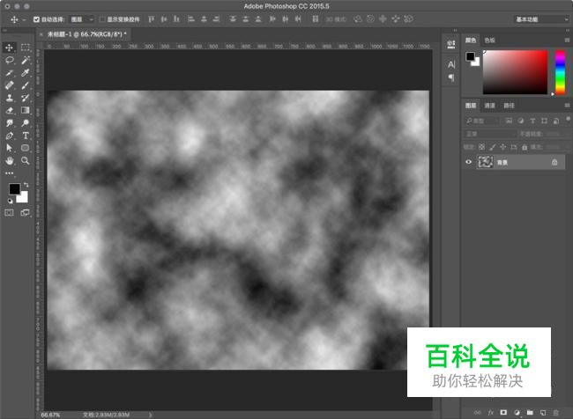573x419 pixels.
Task: Add a layer mask
Action: tap(503, 413)
